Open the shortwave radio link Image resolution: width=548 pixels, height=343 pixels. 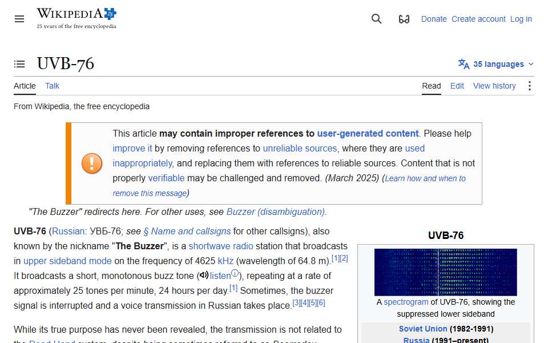coord(221,246)
